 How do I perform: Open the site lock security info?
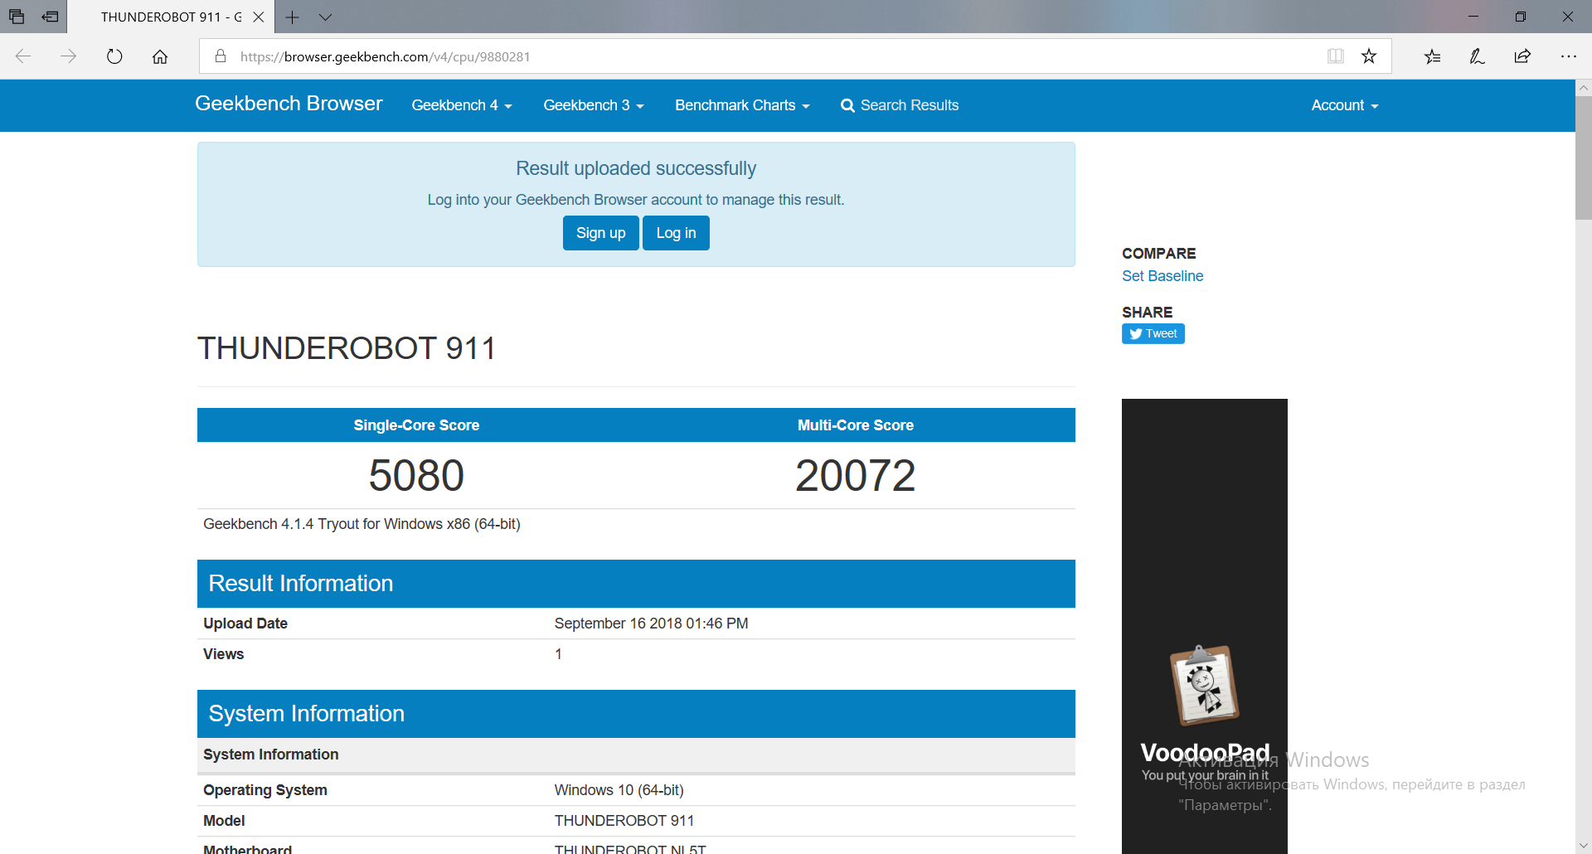coord(221,56)
